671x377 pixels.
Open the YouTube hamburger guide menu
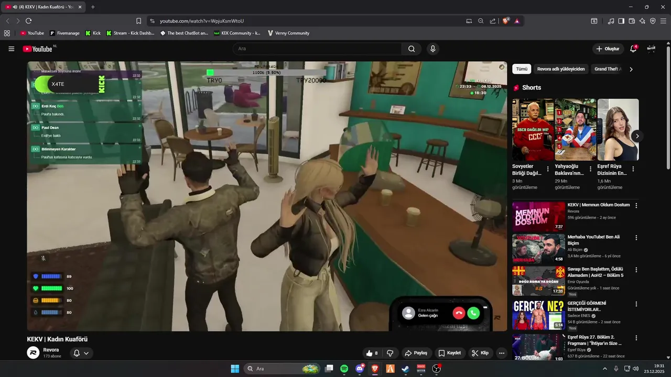point(12,49)
